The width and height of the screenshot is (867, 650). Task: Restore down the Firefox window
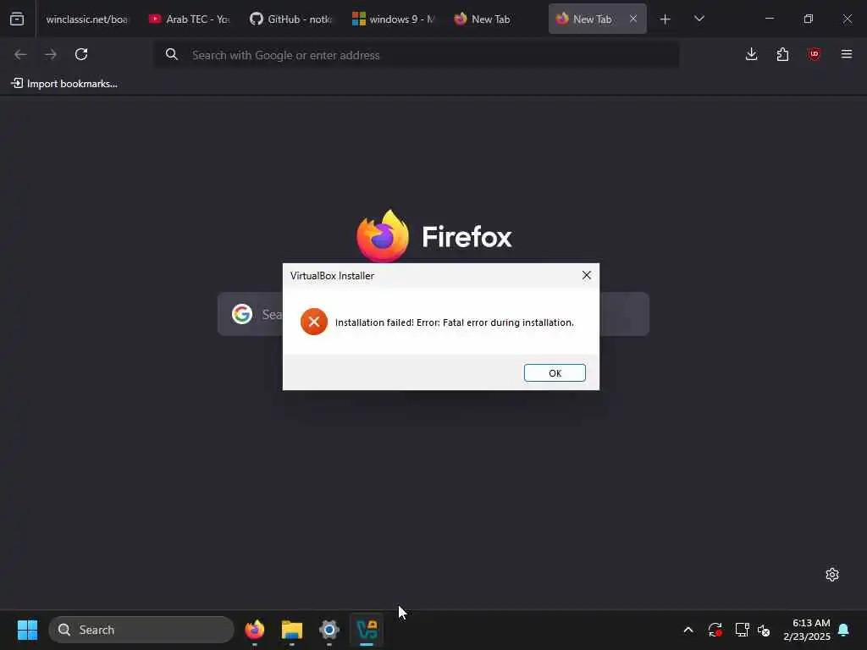click(x=809, y=19)
